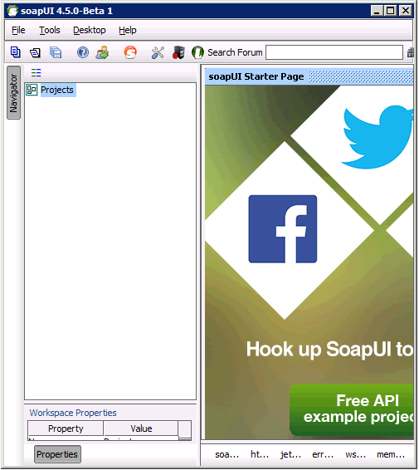Image resolution: width=419 pixels, height=470 pixels.
Task: Maximize the soapUI window
Action: (390, 11)
